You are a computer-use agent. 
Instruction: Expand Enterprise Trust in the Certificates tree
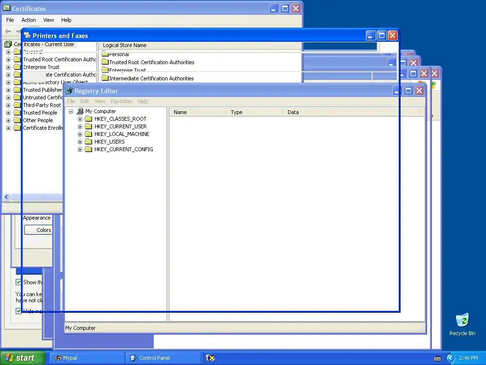coord(9,67)
